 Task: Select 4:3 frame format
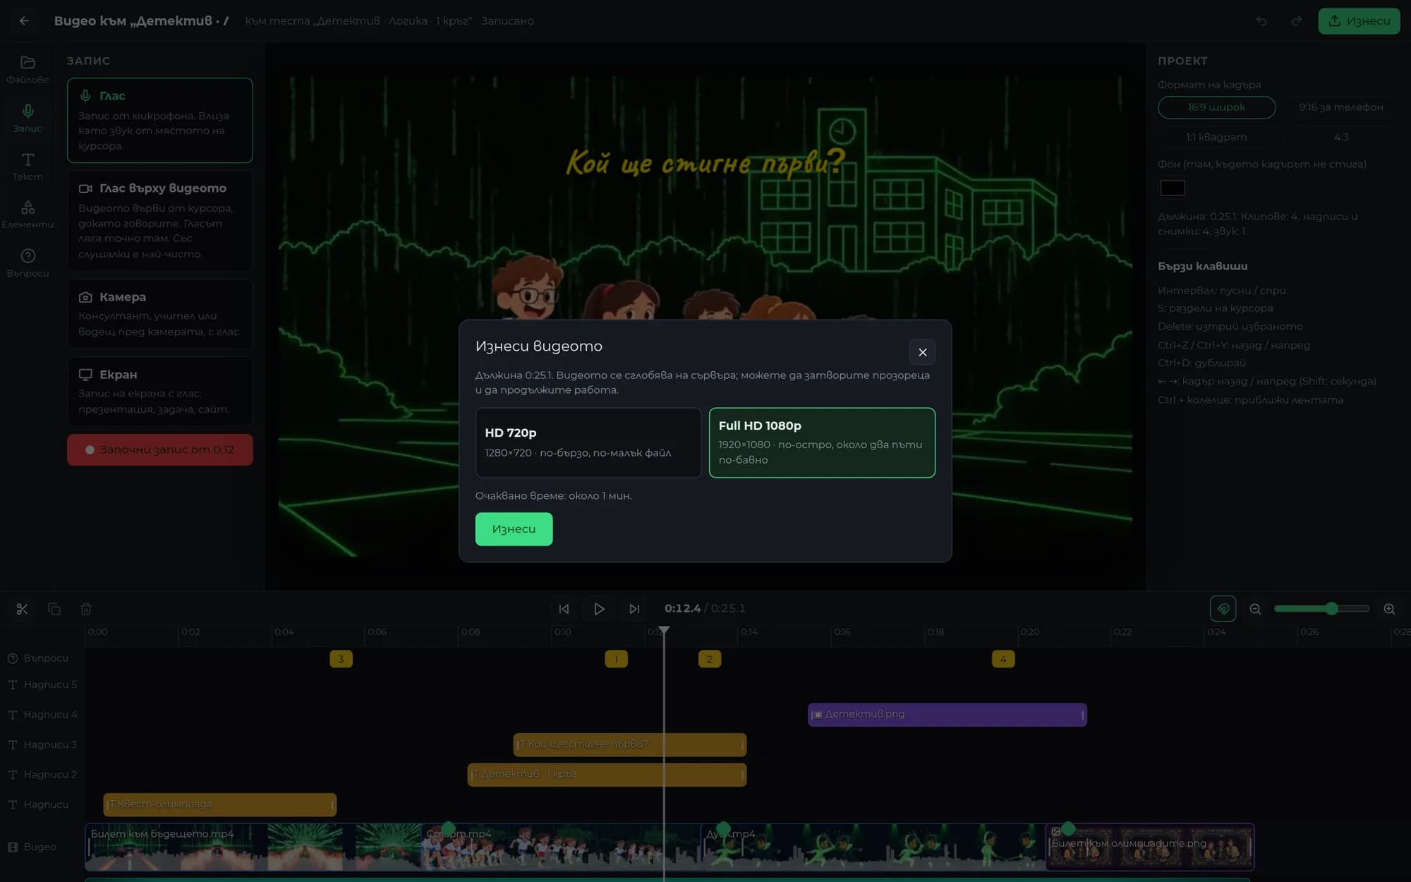[1340, 137]
